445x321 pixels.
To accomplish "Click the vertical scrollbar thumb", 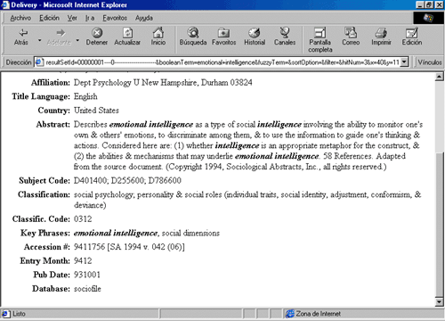I will (439, 225).
